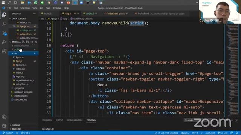Open reportWebVitals.js in file tree
Image resolution: width=241 pixels, height=135 pixels.
(x=25, y=80)
